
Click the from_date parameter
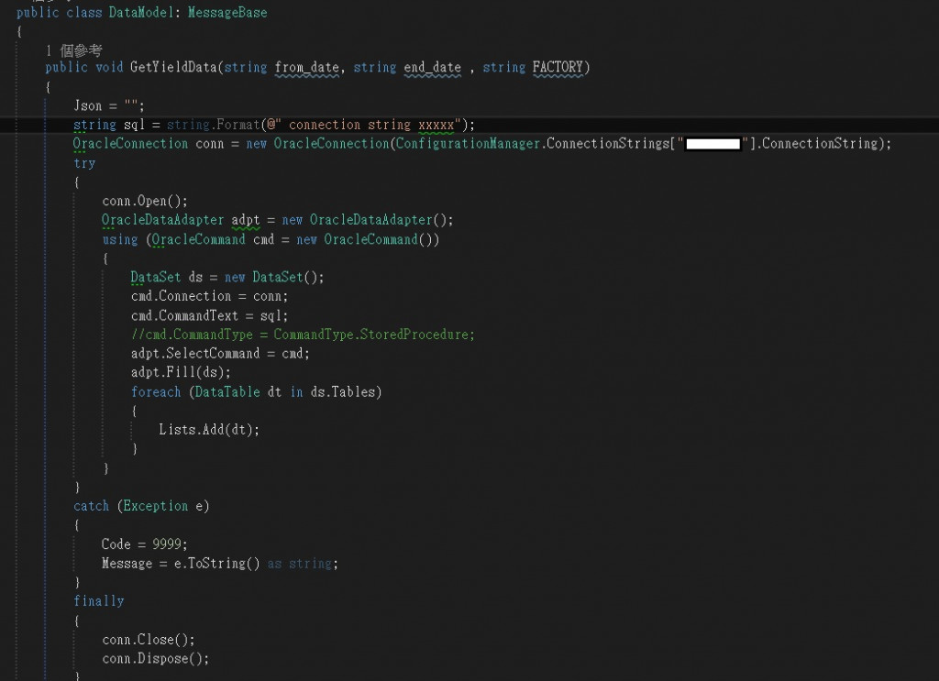point(306,68)
